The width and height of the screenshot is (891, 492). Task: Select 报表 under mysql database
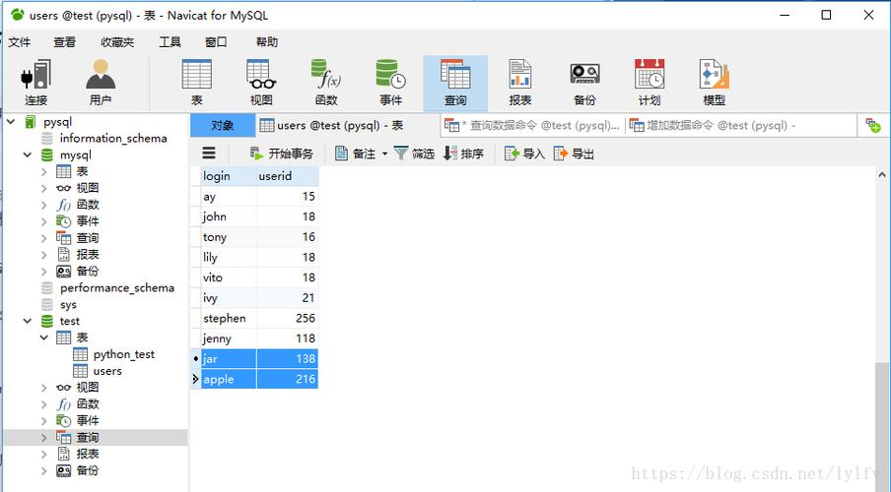(x=88, y=254)
